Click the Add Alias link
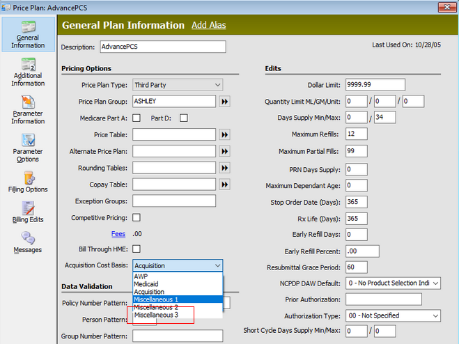The height and width of the screenshot is (344, 459). pos(209,25)
